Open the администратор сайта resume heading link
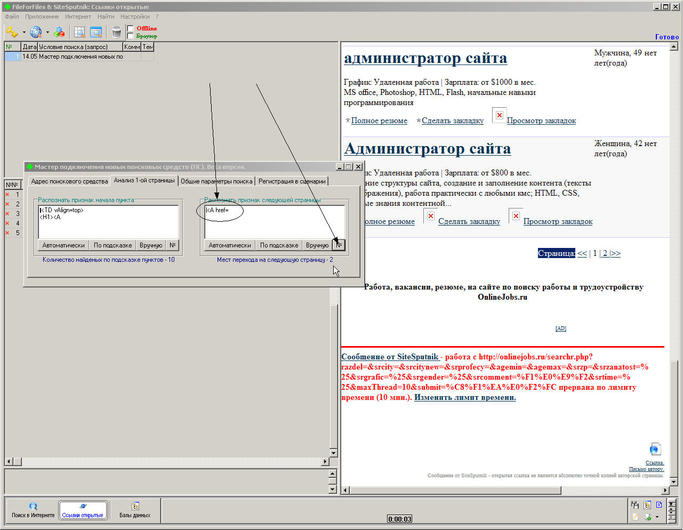Viewport: 683px width, 530px height. coord(425,58)
